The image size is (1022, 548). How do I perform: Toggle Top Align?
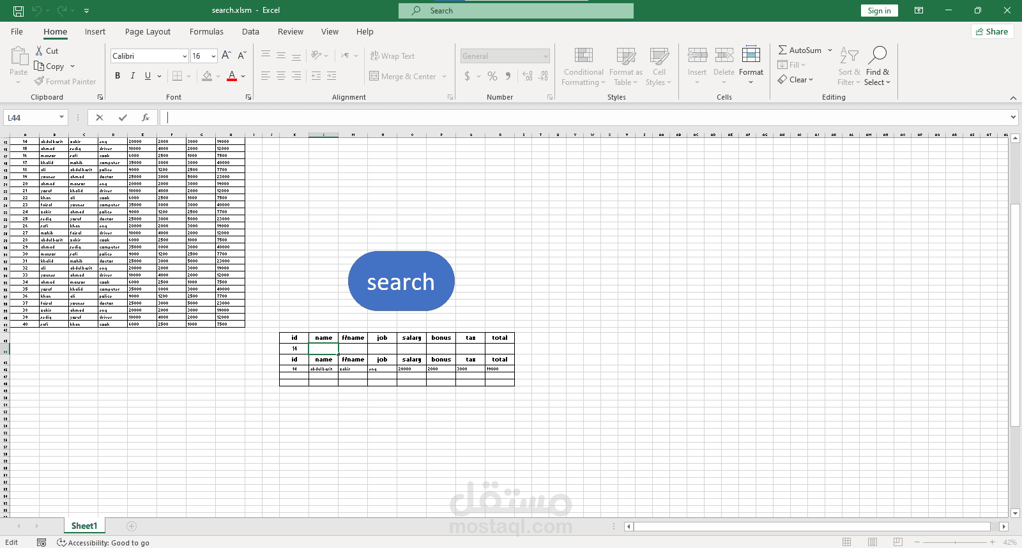pyautogui.click(x=266, y=56)
